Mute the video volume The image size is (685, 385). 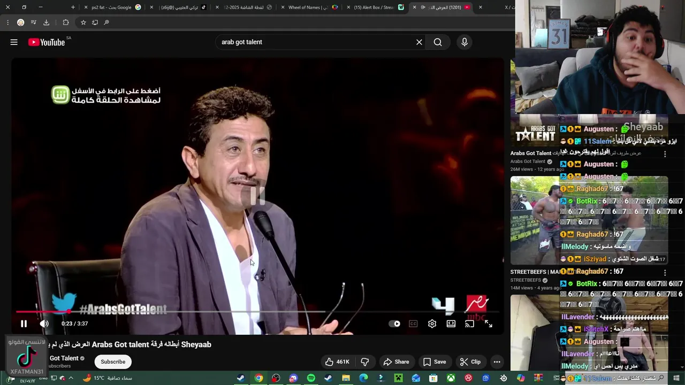(44, 324)
